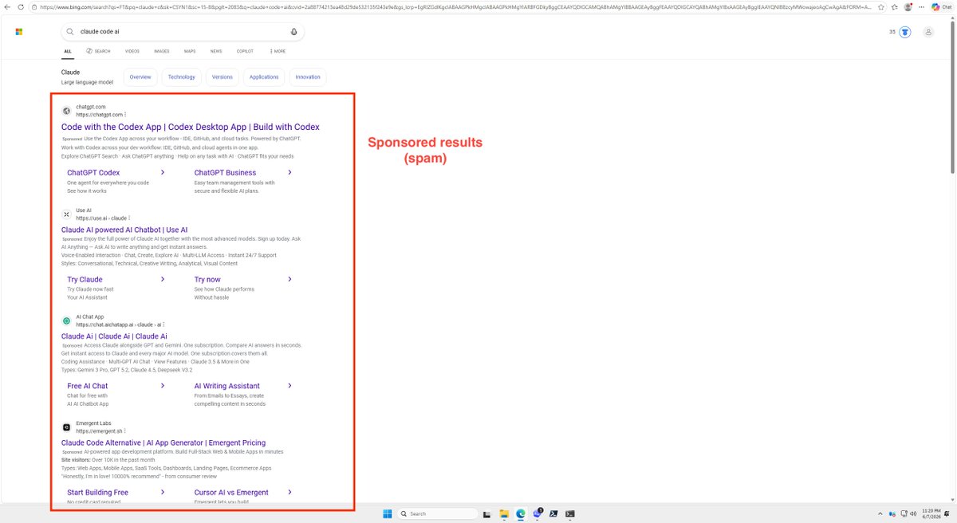Screen dimensions: 957x523
Task: Expand the MORE tabs menu
Action: click(278, 51)
